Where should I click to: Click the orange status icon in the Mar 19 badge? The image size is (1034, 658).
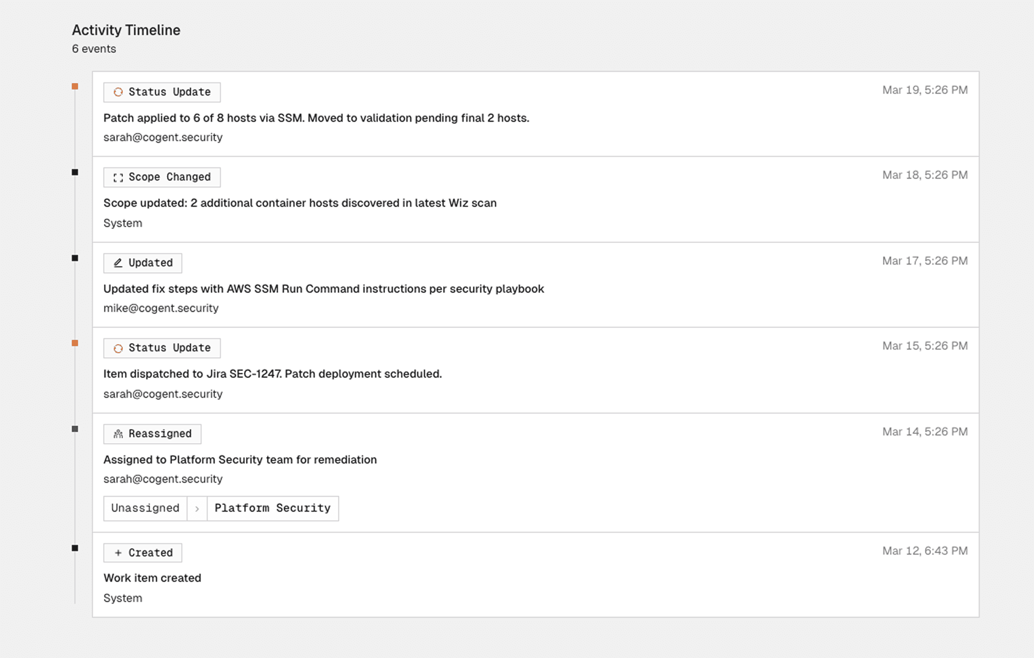coord(118,92)
